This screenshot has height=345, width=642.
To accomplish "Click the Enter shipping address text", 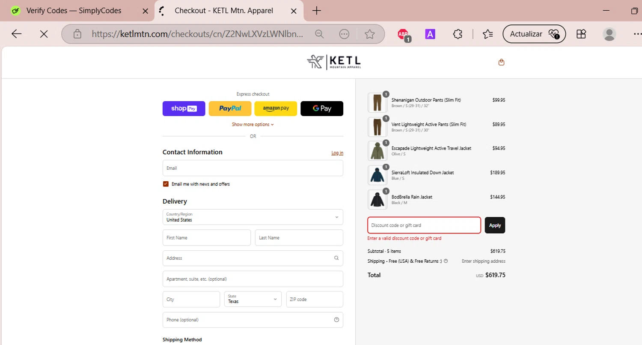I will tap(484, 261).
